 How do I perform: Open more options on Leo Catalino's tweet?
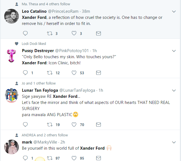tap(174, 11)
